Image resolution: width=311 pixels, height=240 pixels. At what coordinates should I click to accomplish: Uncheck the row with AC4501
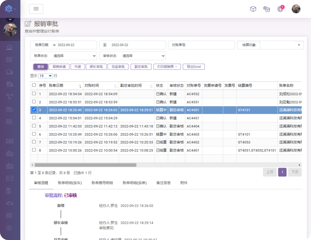pos(34,110)
